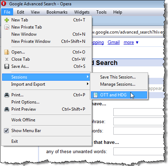Open the Edit menu
Image resolution: width=168 pixels, height=166 pixels.
tap(21, 12)
